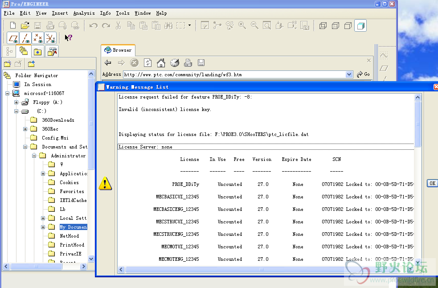Image resolution: width=438 pixels, height=288 pixels.
Task: Click the Save disk icon in toolbar
Action: [x=38, y=25]
